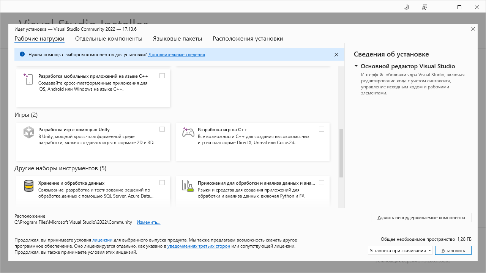The height and width of the screenshot is (273, 486).
Task: Select the data storage and processing checkbox
Action: pos(162,182)
